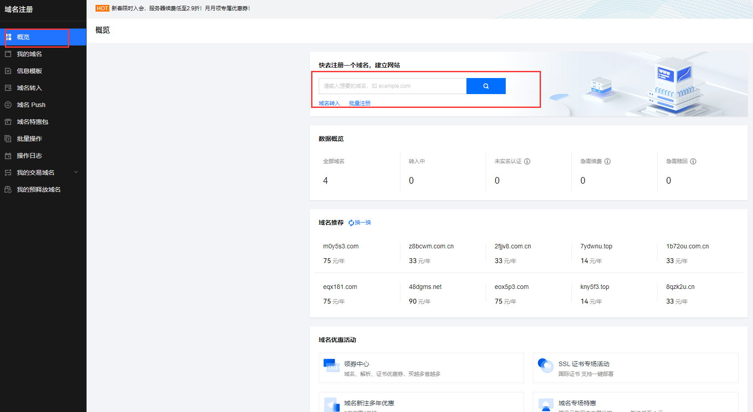Viewport: 753px width, 412px height.
Task: Click the 领券中心 coupon icon
Action: pos(331,366)
